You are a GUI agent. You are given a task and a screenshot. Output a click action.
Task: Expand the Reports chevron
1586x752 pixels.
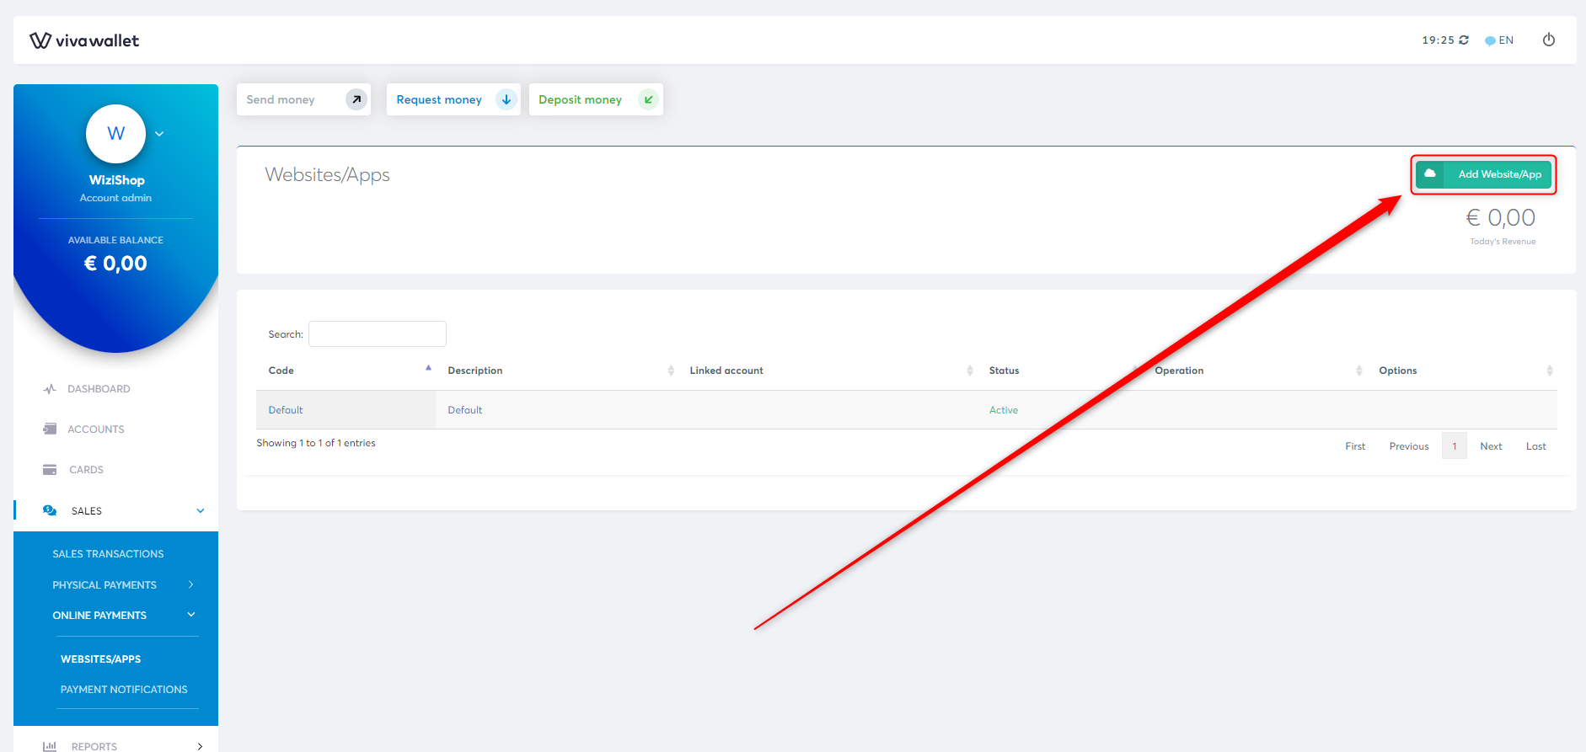pos(200,747)
